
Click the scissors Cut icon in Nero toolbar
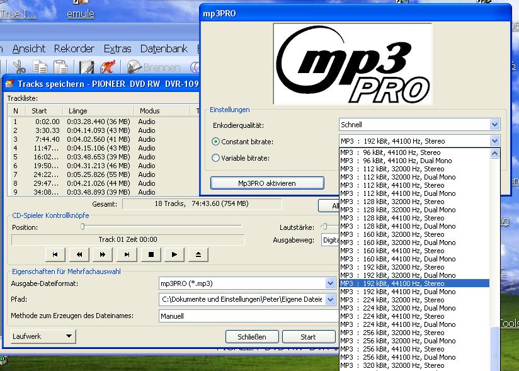pyautogui.click(x=19, y=67)
